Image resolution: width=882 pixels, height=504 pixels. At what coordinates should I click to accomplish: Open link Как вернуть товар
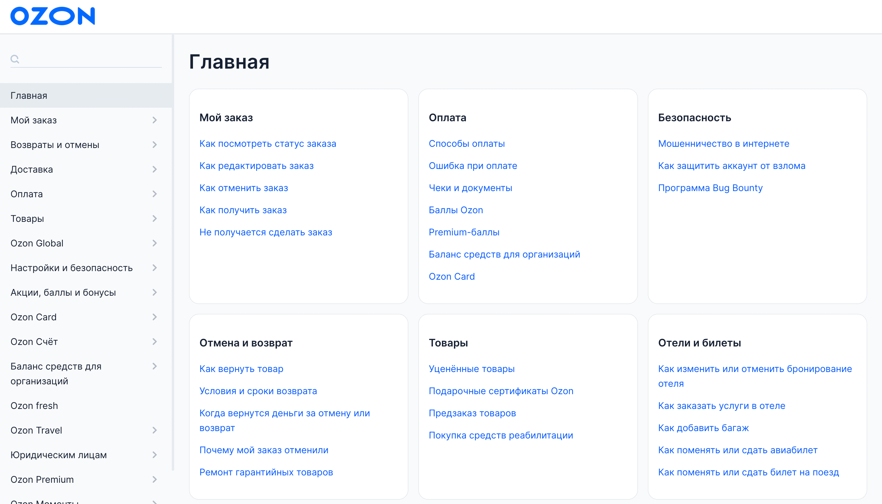241,369
